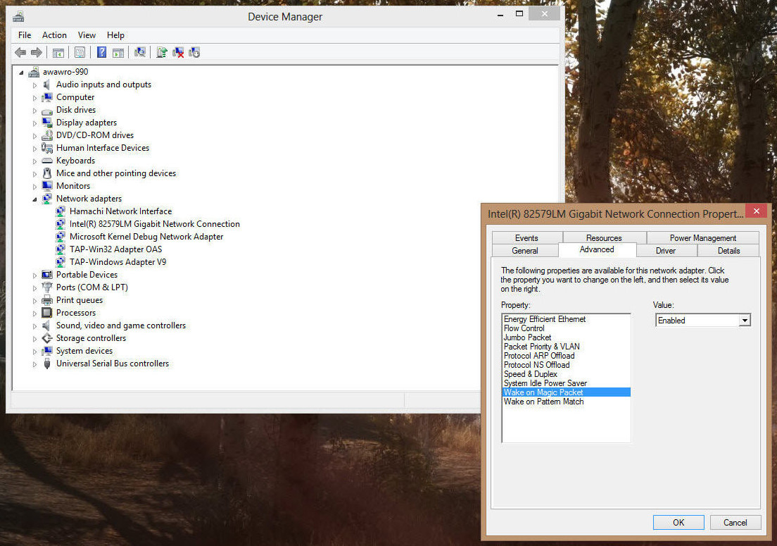Click the Back arrow in the toolbar
The width and height of the screenshot is (777, 546).
pyautogui.click(x=20, y=52)
